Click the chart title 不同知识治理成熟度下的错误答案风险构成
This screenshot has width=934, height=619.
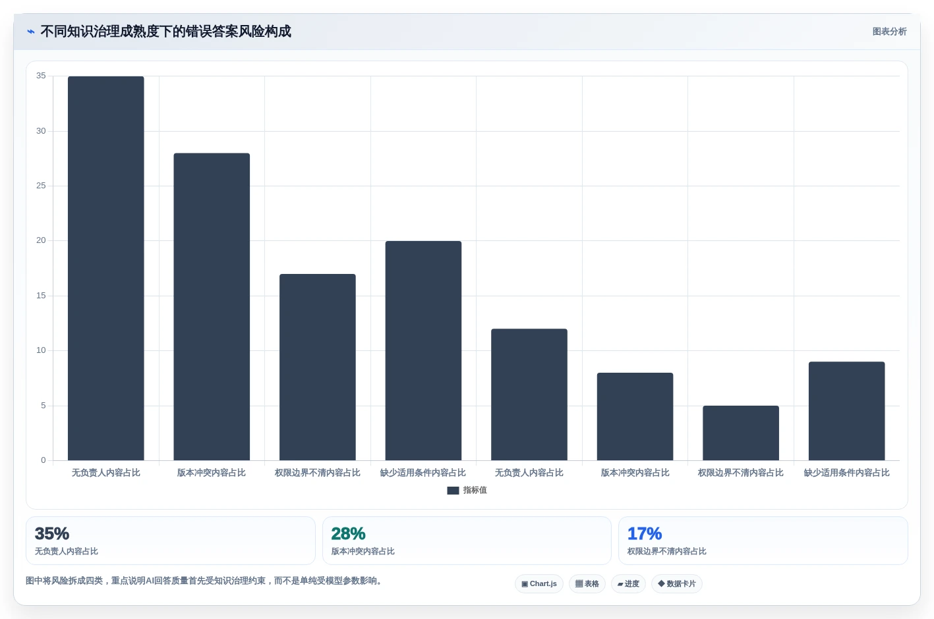[x=165, y=32]
